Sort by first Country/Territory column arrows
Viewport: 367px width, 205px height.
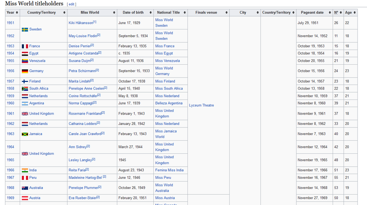click(65, 13)
